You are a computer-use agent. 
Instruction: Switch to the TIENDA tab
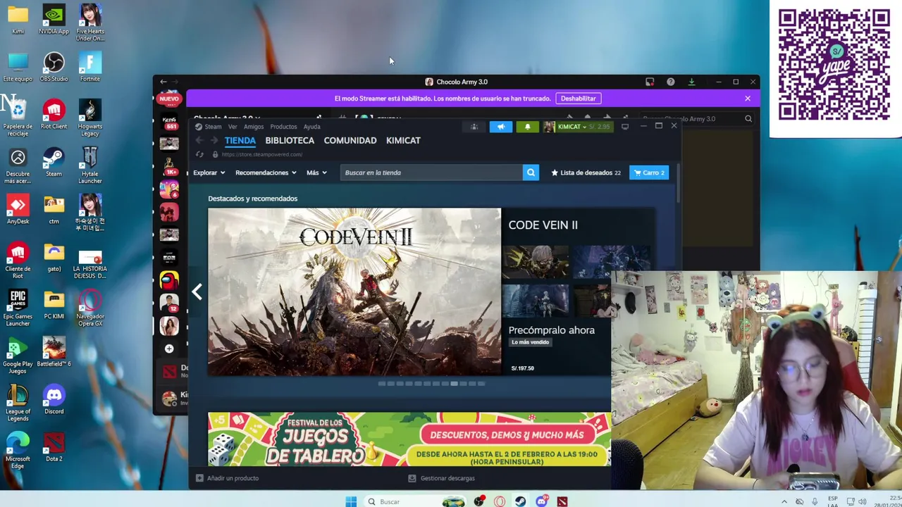pyautogui.click(x=240, y=140)
